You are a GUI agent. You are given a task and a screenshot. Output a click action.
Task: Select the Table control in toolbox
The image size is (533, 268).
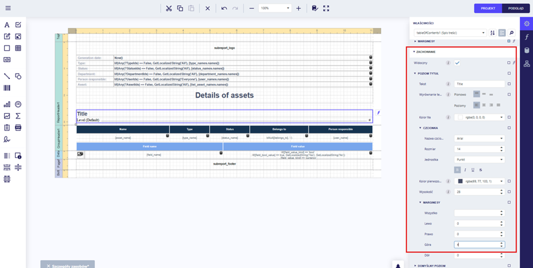pos(18,48)
